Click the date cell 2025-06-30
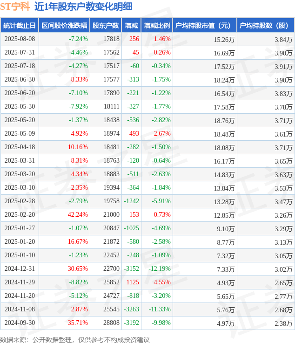 tap(20, 79)
